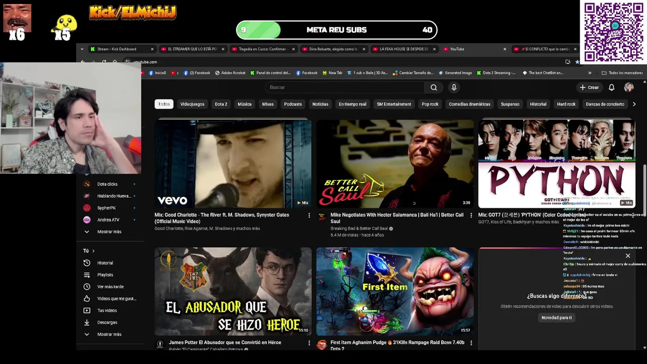
Task: Open the account avatar menu
Action: click(629, 87)
